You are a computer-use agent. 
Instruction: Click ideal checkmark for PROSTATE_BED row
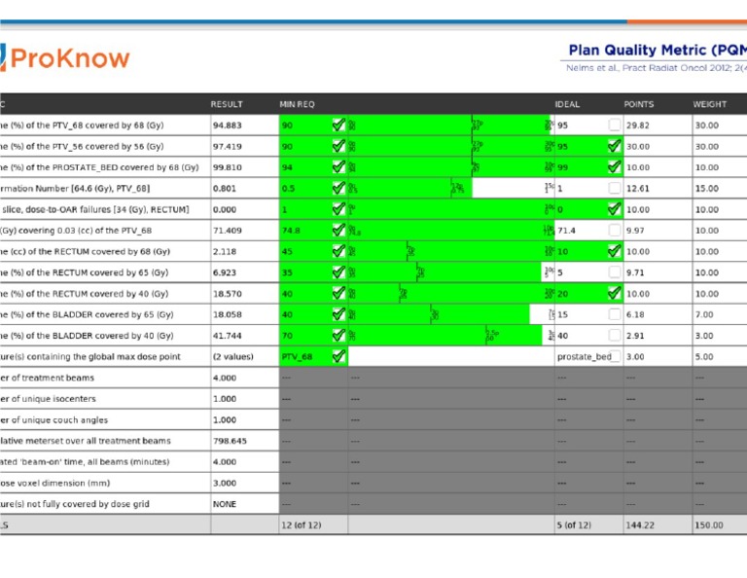coord(615,166)
